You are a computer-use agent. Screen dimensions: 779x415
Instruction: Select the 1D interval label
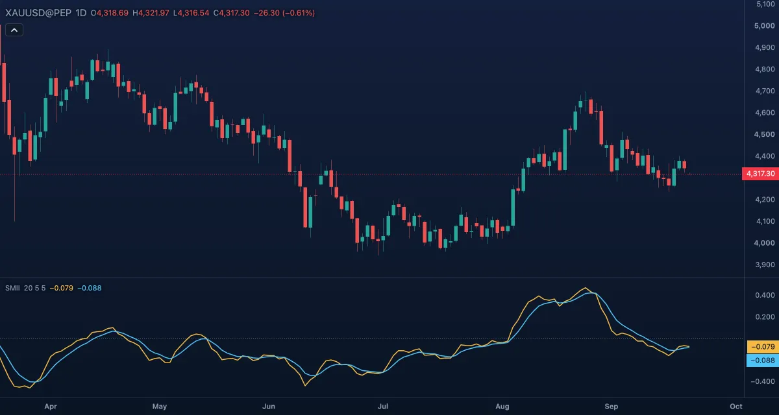click(x=81, y=13)
